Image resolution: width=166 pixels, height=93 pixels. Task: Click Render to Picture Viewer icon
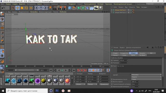60,8
